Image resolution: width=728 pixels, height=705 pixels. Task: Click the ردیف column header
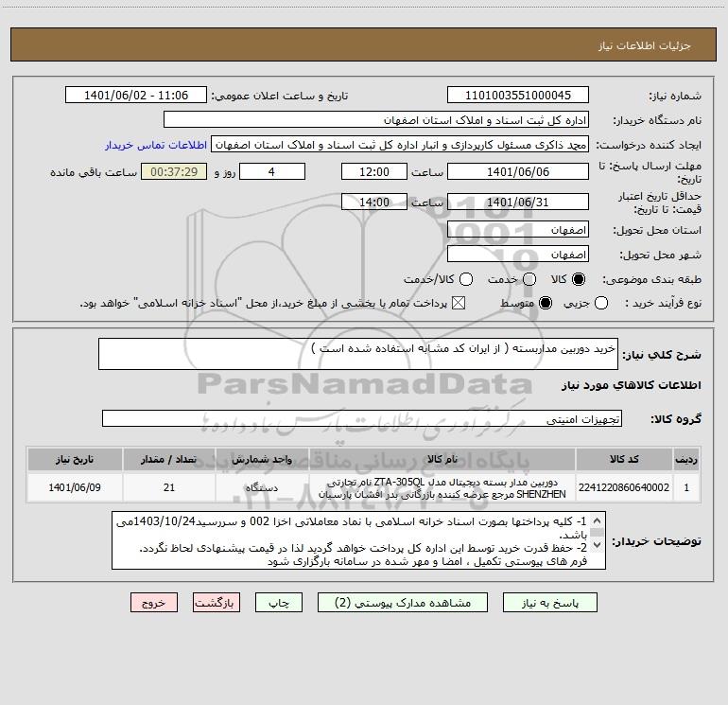[686, 460]
